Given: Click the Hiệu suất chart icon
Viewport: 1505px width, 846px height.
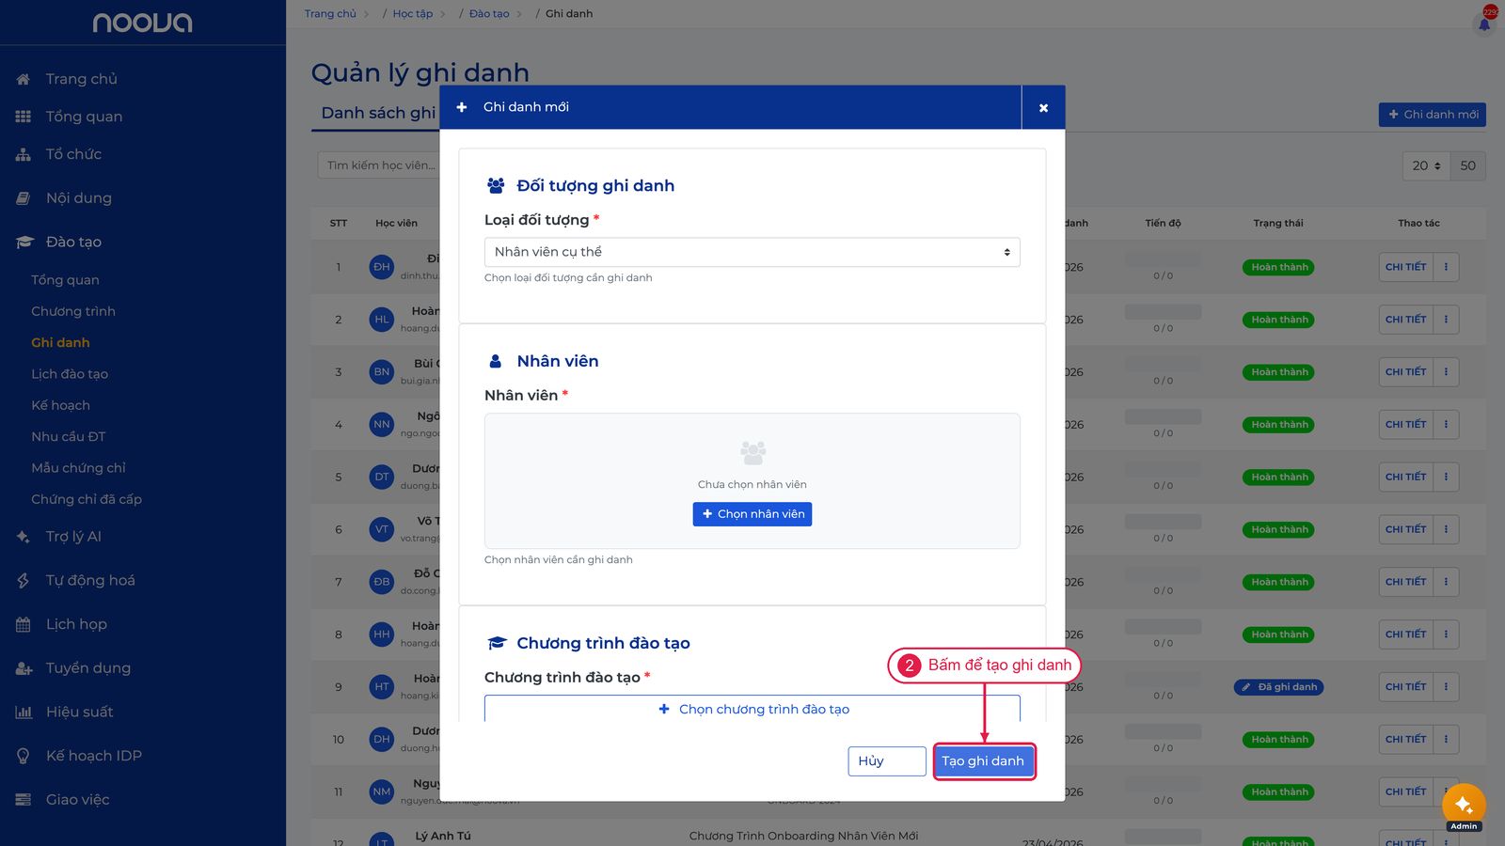Looking at the screenshot, I should (x=24, y=713).
